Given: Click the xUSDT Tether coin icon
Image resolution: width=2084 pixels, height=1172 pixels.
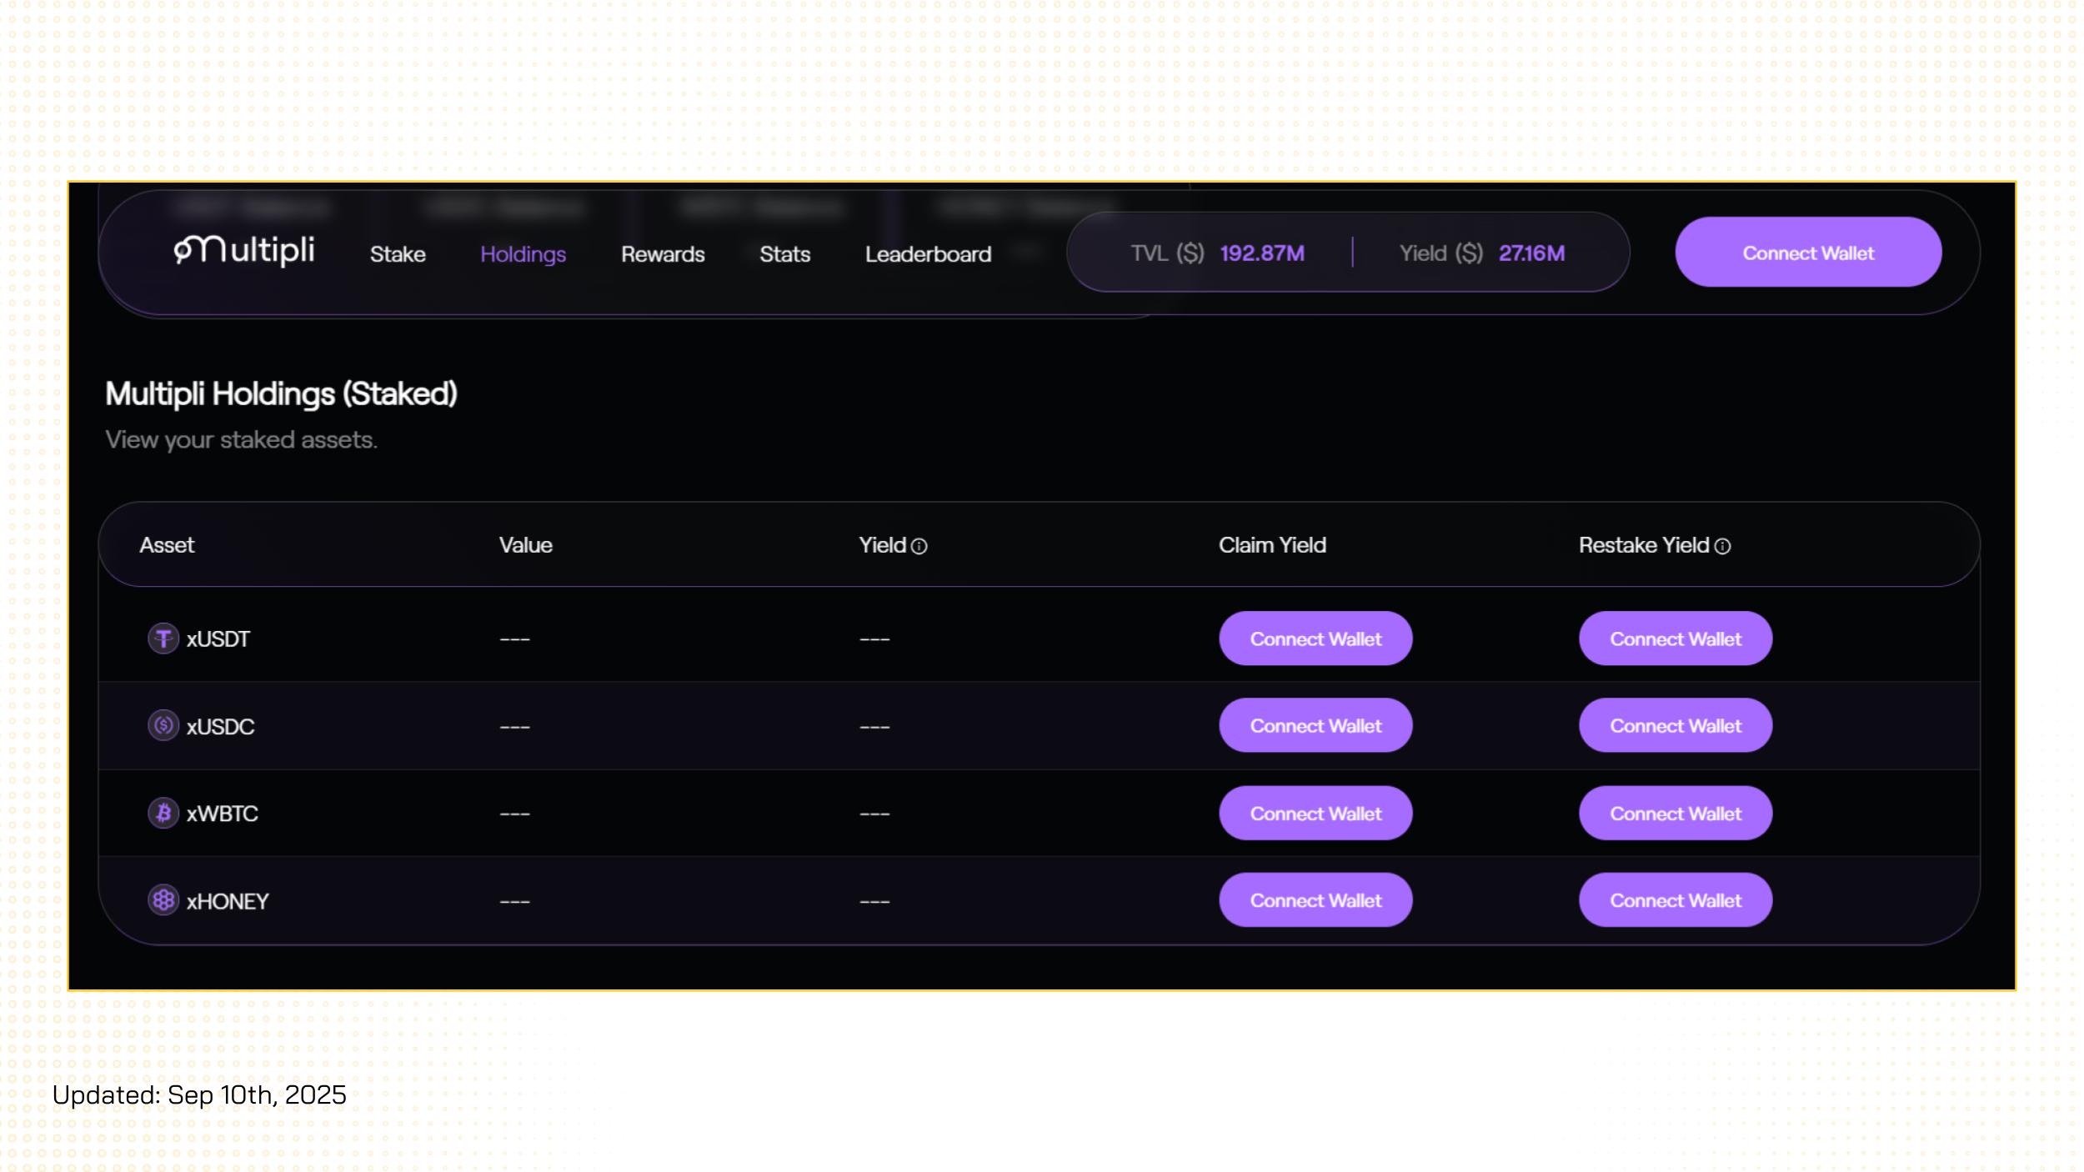Looking at the screenshot, I should click(x=163, y=639).
